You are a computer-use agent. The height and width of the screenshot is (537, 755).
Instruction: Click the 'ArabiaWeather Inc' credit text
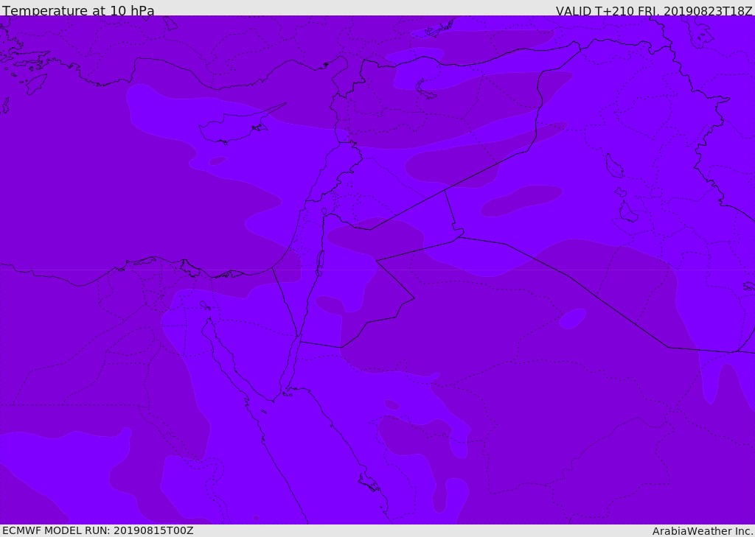click(702, 531)
